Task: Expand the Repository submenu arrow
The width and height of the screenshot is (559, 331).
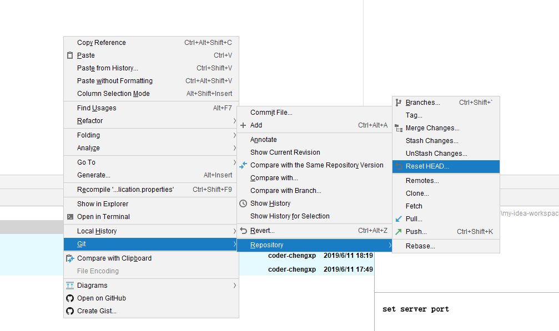Action: pos(390,245)
